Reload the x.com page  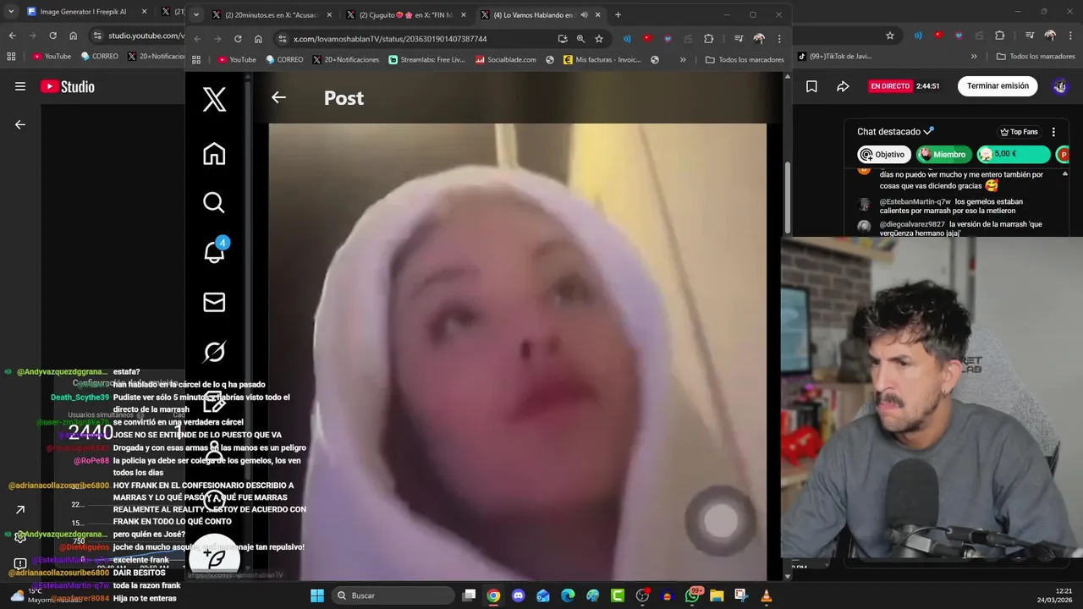coord(238,39)
